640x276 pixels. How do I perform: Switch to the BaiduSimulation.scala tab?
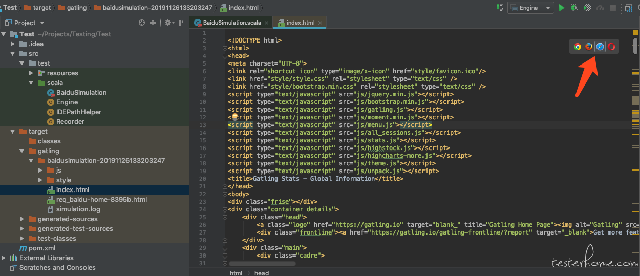(x=231, y=23)
